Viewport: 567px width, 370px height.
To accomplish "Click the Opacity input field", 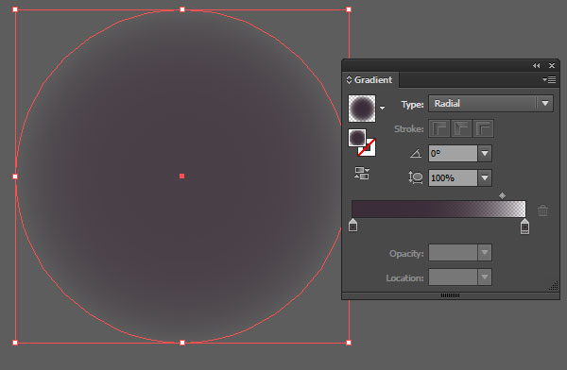I will (x=453, y=253).
